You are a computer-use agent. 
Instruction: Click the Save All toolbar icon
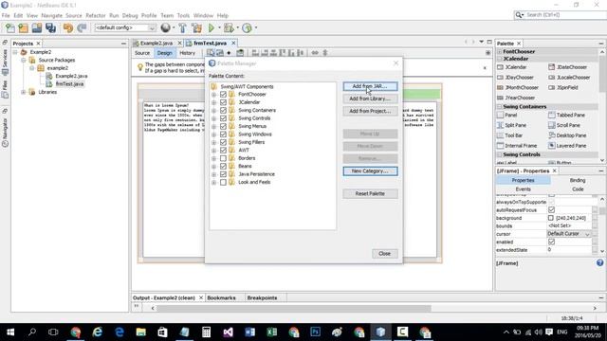point(50,27)
